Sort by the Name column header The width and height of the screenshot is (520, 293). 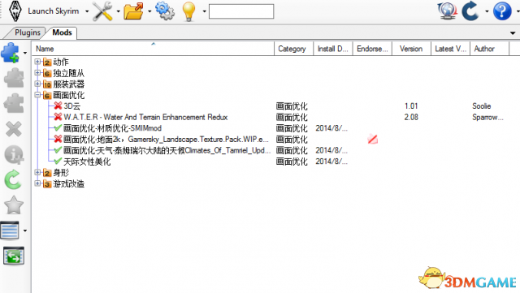153,49
